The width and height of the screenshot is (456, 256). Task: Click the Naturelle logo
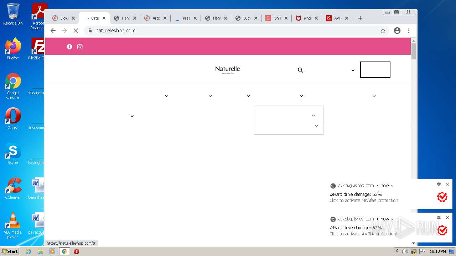pyautogui.click(x=227, y=69)
